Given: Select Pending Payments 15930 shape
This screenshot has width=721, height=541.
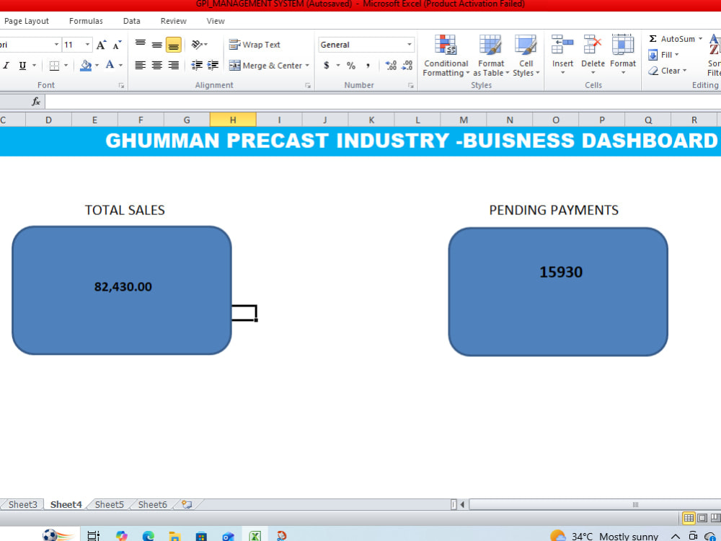Looking at the screenshot, I should pos(558,291).
